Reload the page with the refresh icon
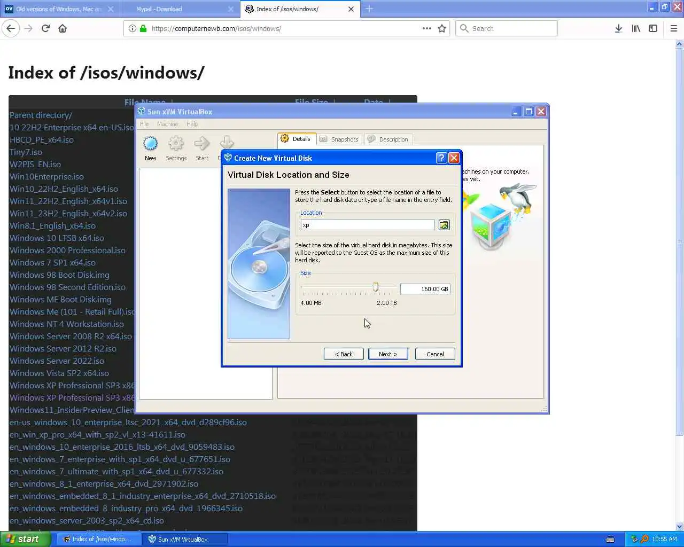 [45, 28]
